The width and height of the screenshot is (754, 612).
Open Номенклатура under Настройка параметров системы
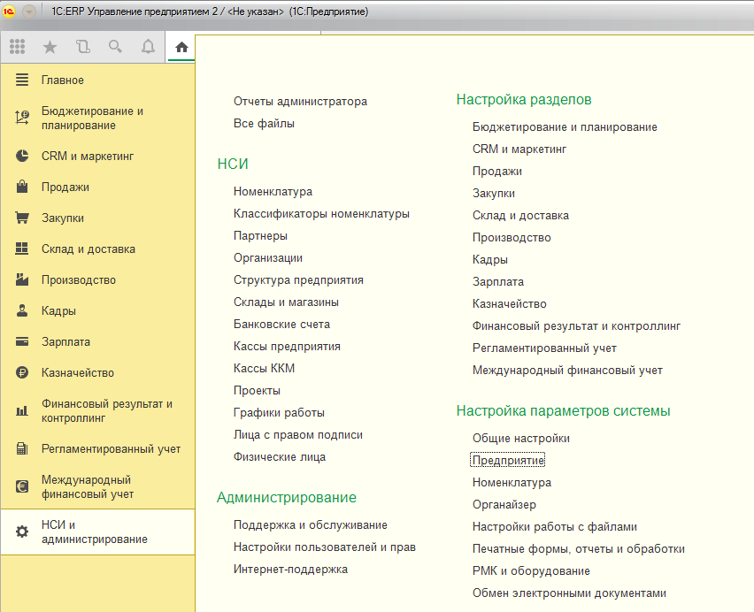click(512, 483)
